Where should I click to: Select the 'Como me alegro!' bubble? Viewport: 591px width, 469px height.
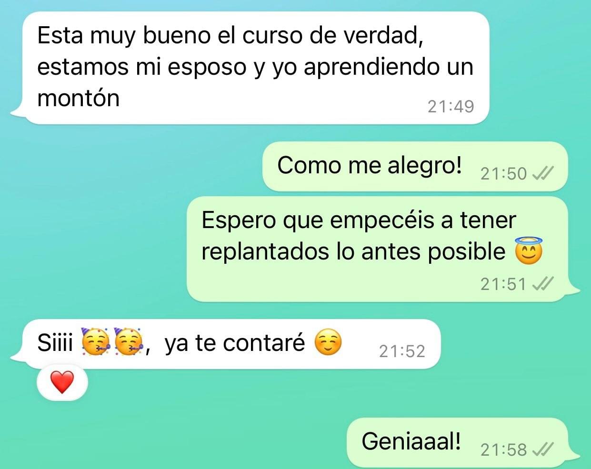(415, 166)
